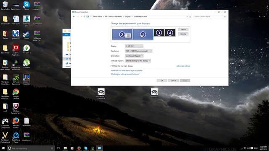The image size is (269, 151).
Task: Open Task View in the taskbar
Action: [x=58, y=148]
